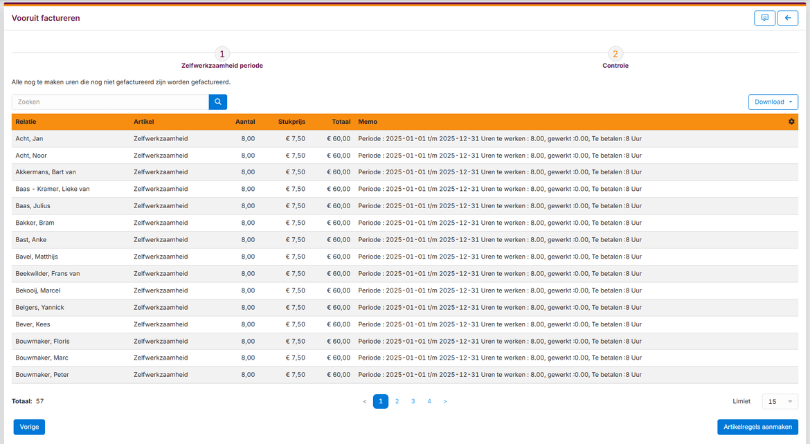Sort by Relatie column header

[x=26, y=122]
